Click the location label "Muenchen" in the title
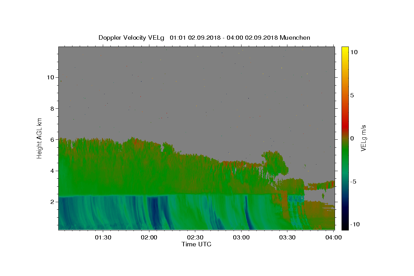The height and width of the screenshot is (276, 414). click(x=295, y=38)
